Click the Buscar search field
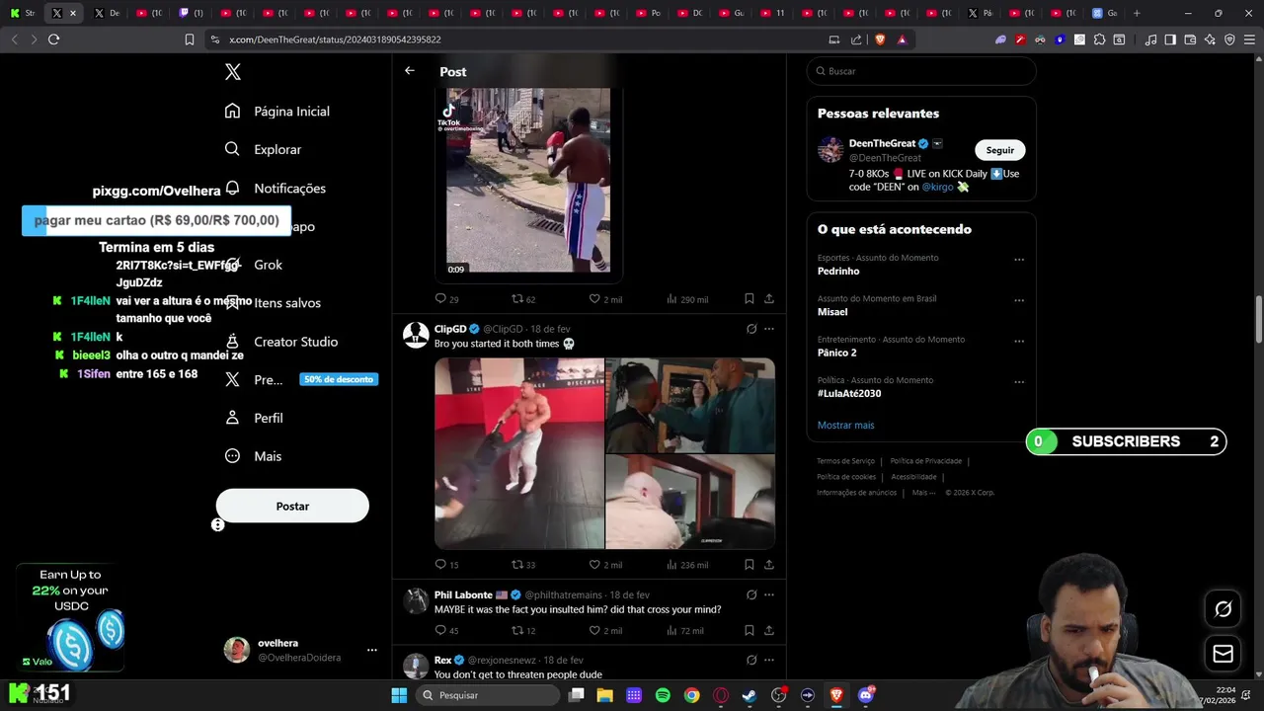This screenshot has height=711, width=1264. click(921, 71)
